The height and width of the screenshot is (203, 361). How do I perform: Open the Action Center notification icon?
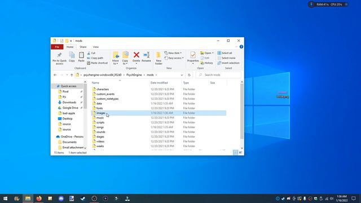pos(354,198)
